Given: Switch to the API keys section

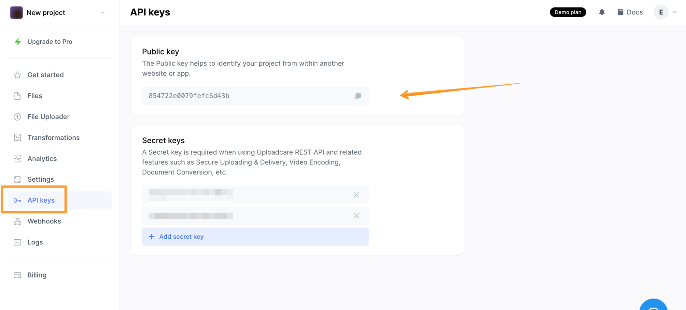Looking at the screenshot, I should 41,200.
